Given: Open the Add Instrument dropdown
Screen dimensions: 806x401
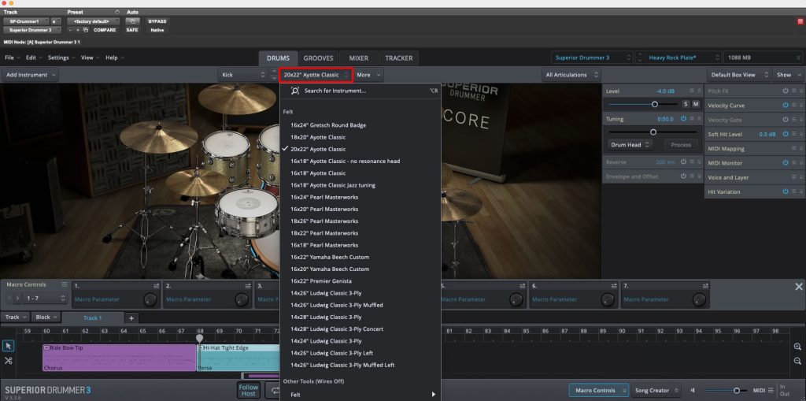Looking at the screenshot, I should [31, 75].
